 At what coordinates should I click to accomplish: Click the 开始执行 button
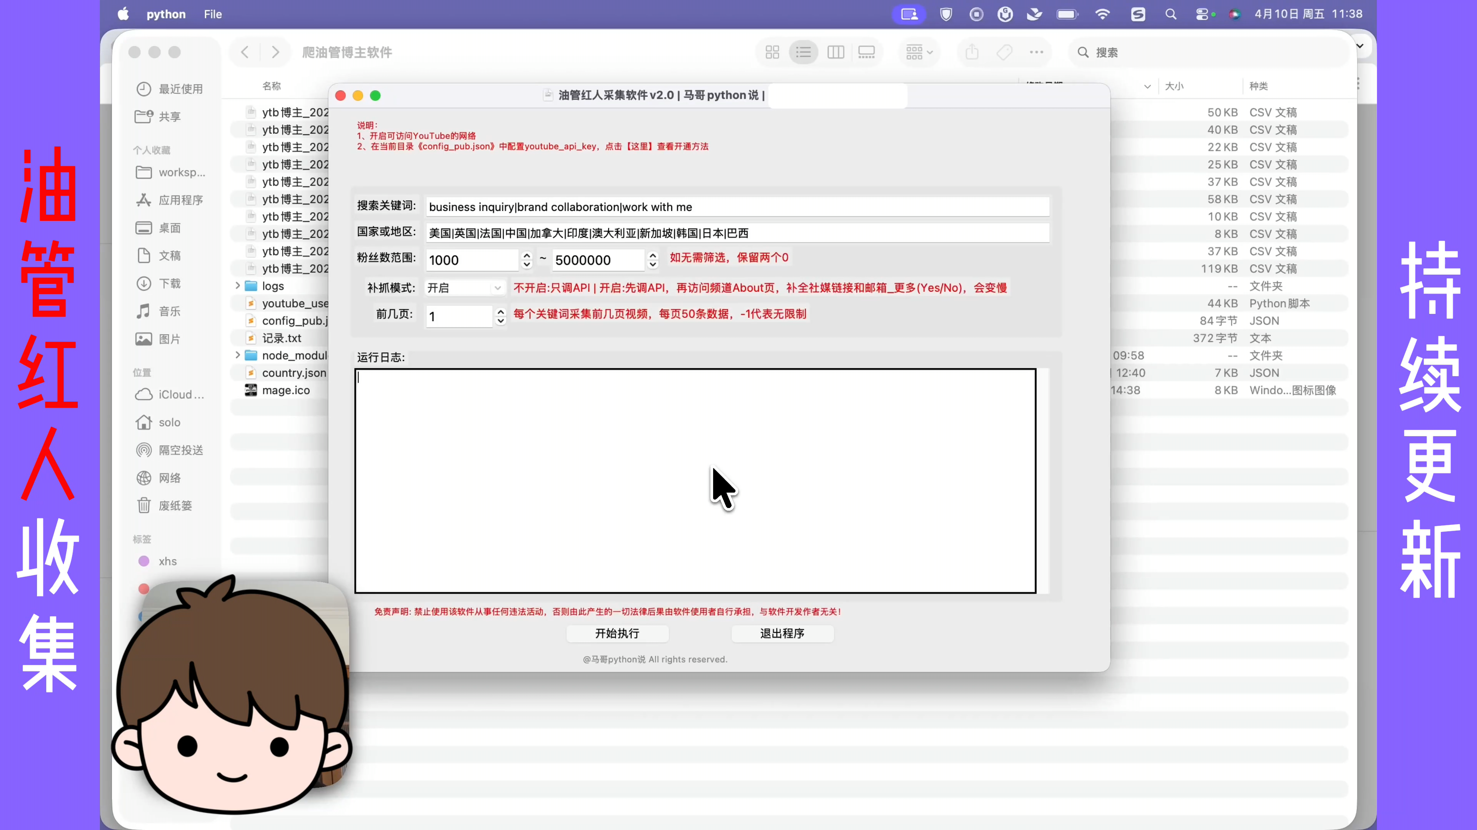(x=617, y=633)
